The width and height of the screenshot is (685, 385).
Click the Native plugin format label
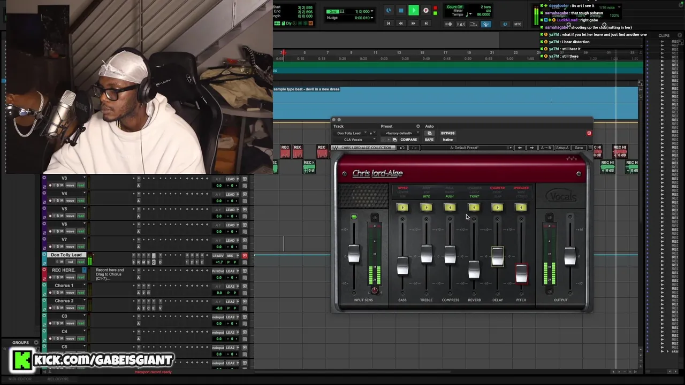click(448, 140)
